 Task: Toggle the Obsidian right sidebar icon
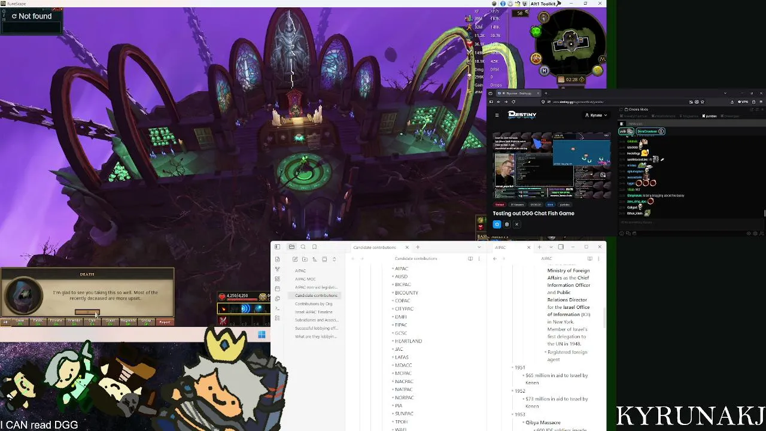pyautogui.click(x=561, y=247)
